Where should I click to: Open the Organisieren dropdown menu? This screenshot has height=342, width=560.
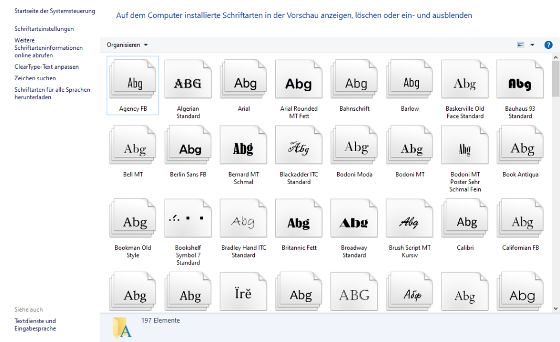126,45
